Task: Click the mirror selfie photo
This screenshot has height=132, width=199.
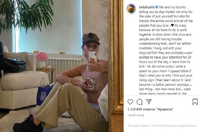Action: click(x=62, y=66)
